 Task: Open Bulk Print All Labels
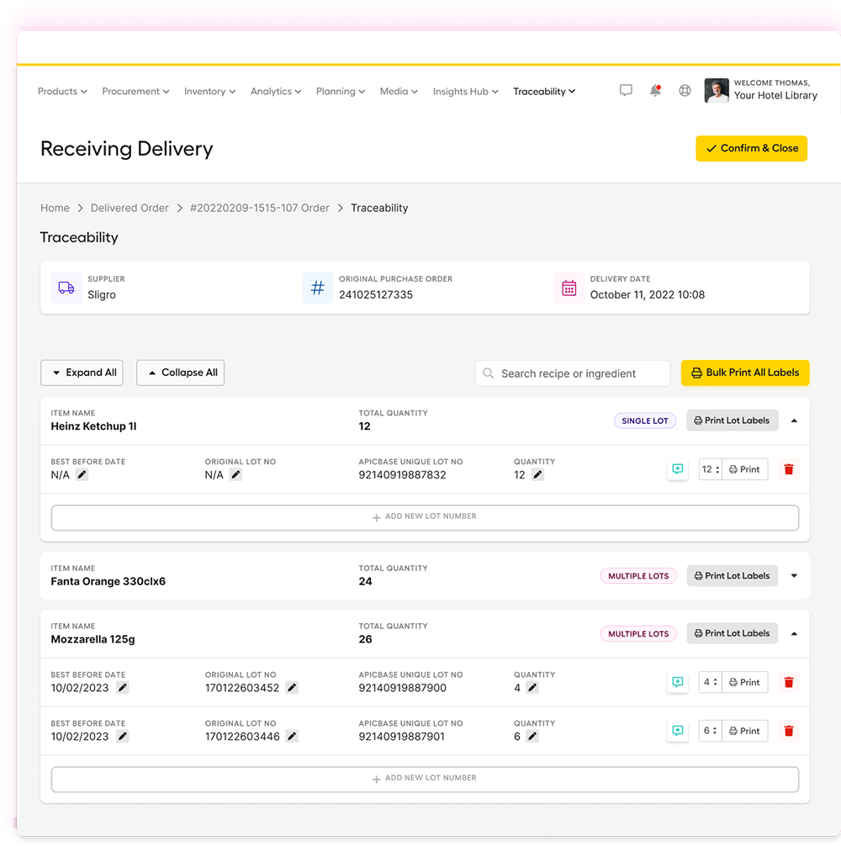coord(745,373)
